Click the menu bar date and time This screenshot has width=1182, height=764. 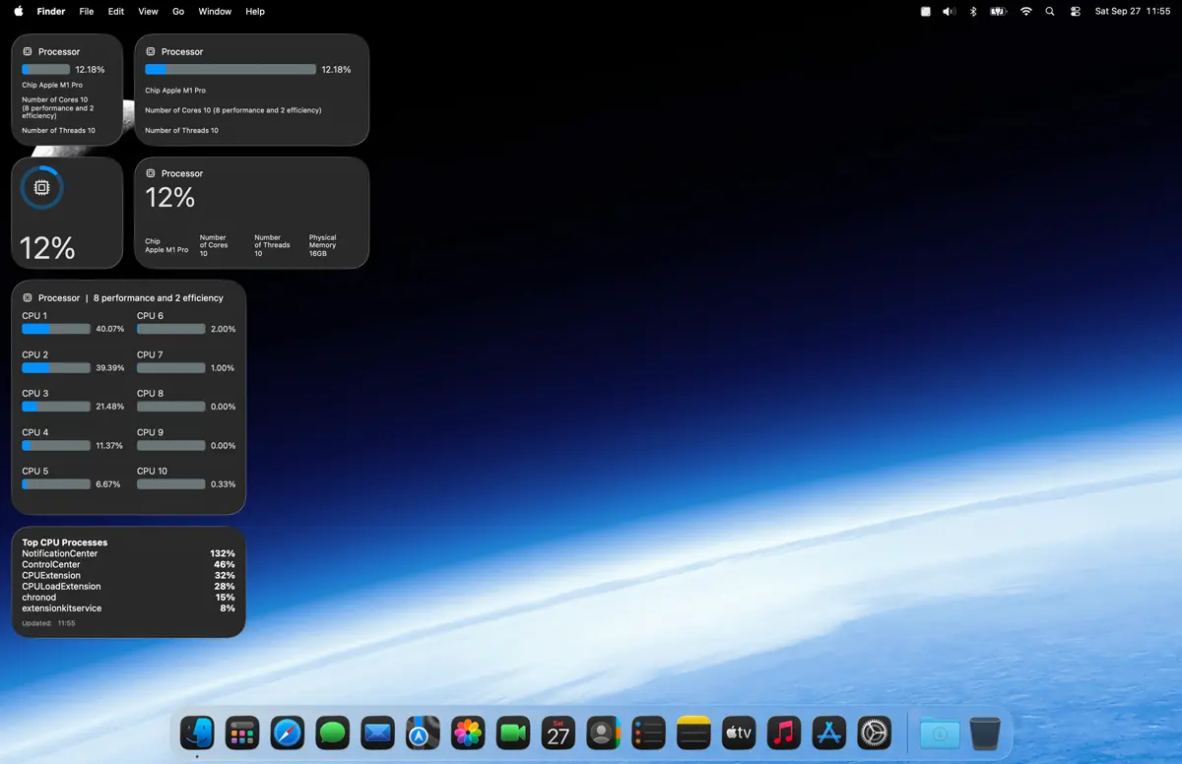1132,12
